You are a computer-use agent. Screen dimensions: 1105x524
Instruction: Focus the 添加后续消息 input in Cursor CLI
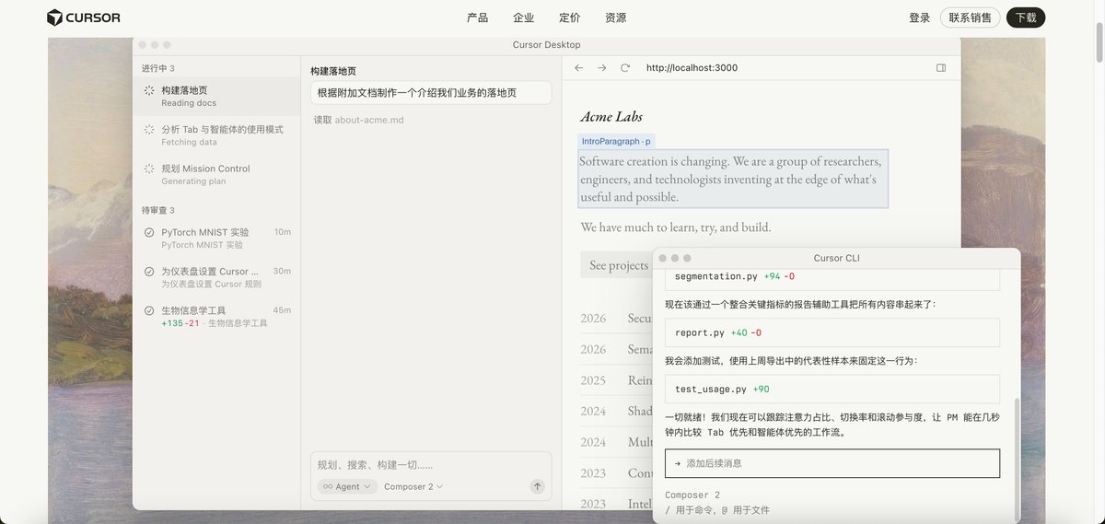click(832, 463)
